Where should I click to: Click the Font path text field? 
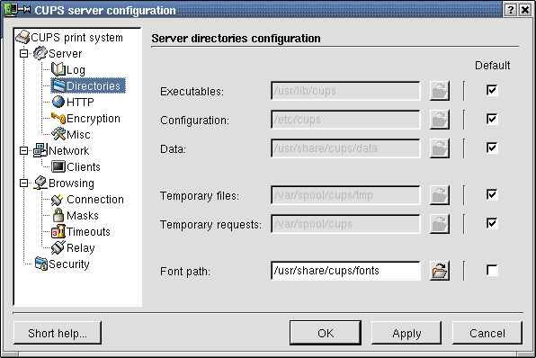[345, 271]
